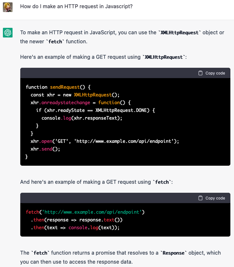The image size is (234, 267).
Task: Click clipboard icon on the fetch code block
Action: [x=200, y=198]
